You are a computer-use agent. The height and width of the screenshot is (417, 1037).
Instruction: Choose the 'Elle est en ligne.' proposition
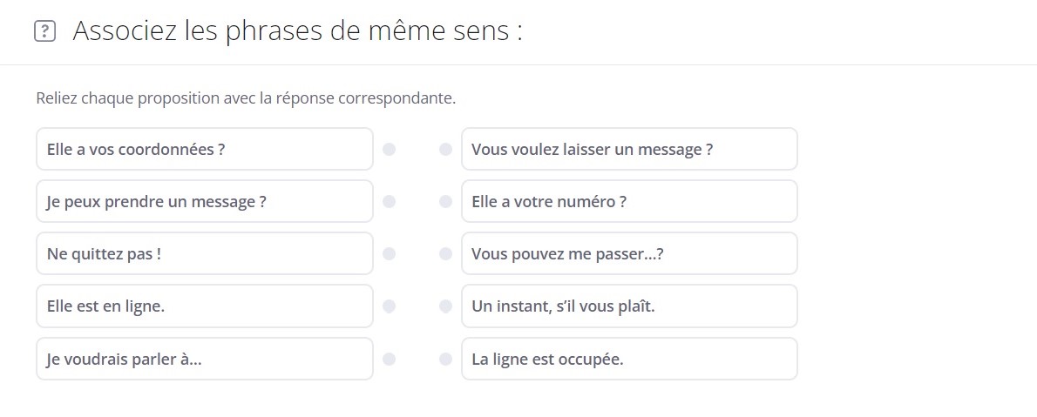205,306
